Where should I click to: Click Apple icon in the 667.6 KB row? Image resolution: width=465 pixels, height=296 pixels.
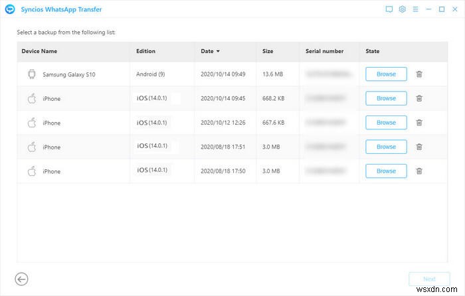(x=32, y=123)
